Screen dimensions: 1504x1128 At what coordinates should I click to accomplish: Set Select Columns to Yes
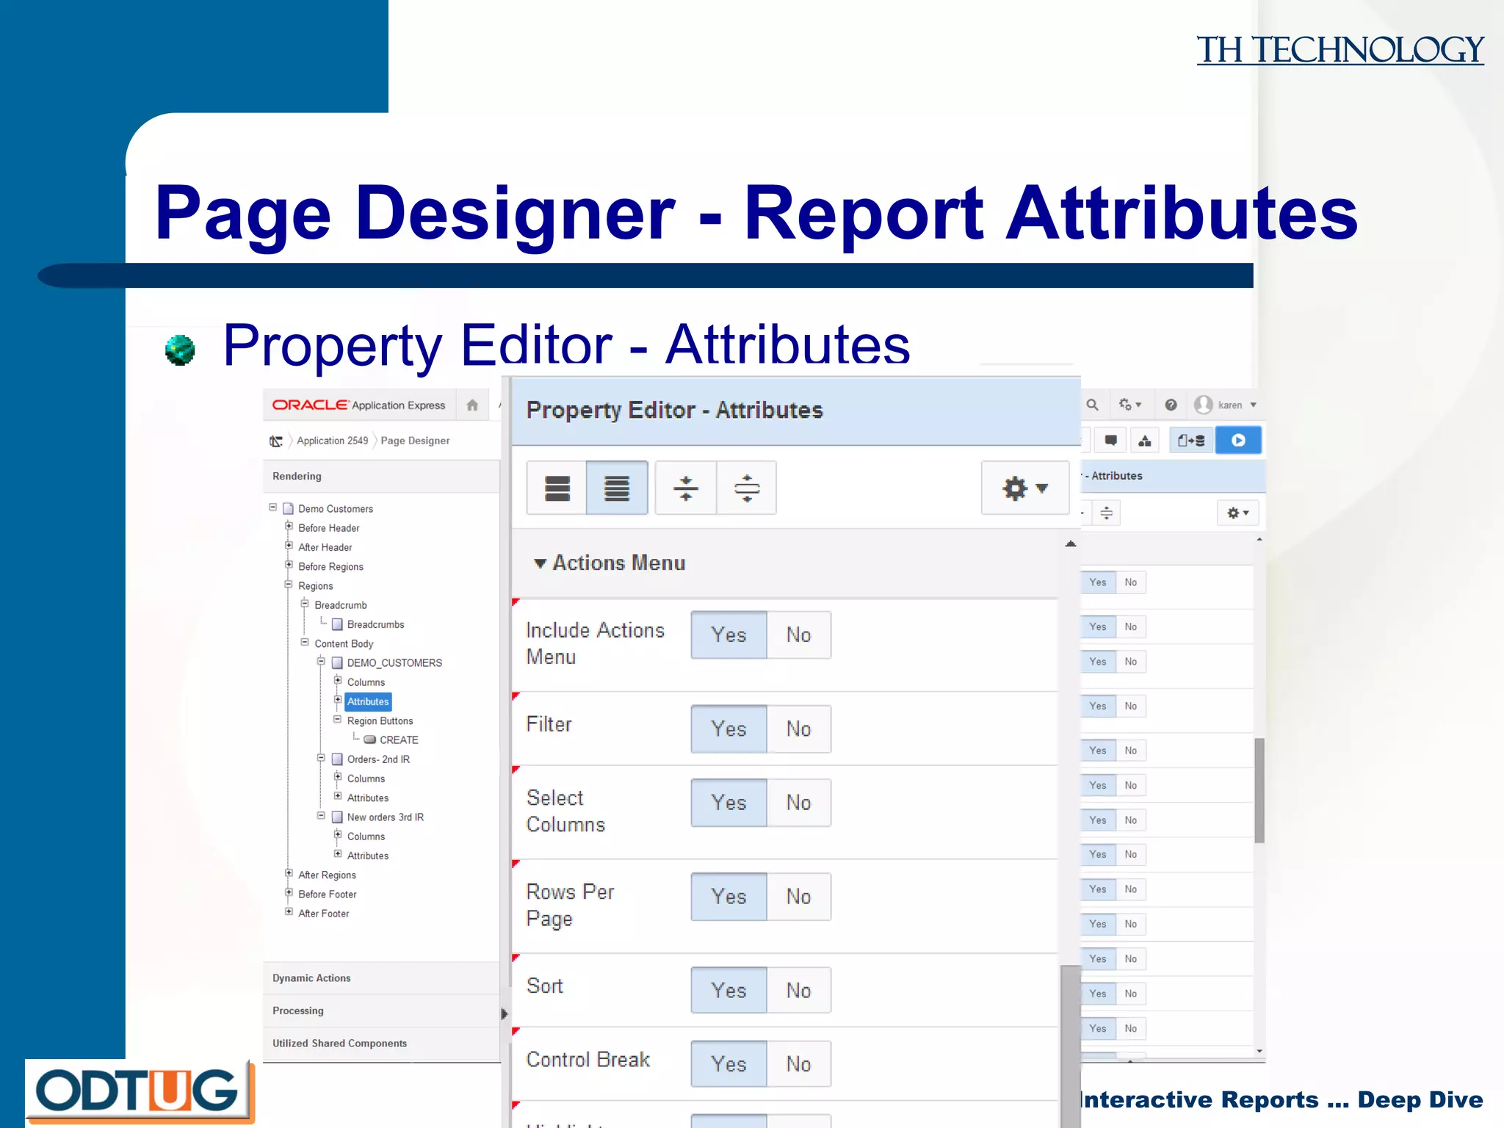pyautogui.click(x=728, y=803)
